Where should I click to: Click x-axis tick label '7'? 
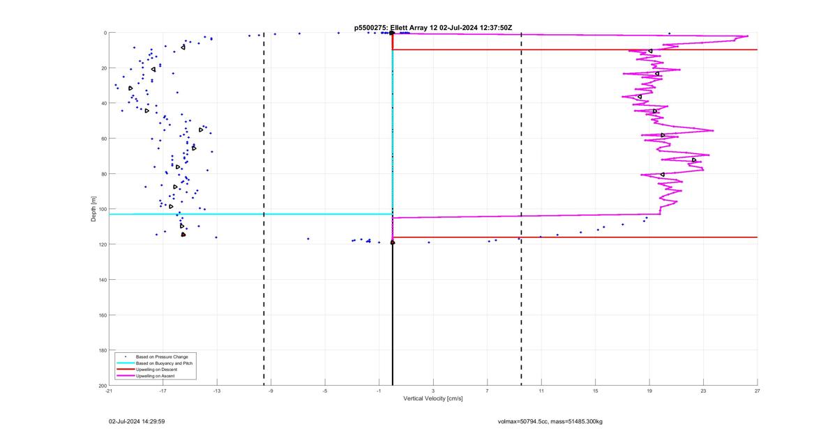(487, 391)
